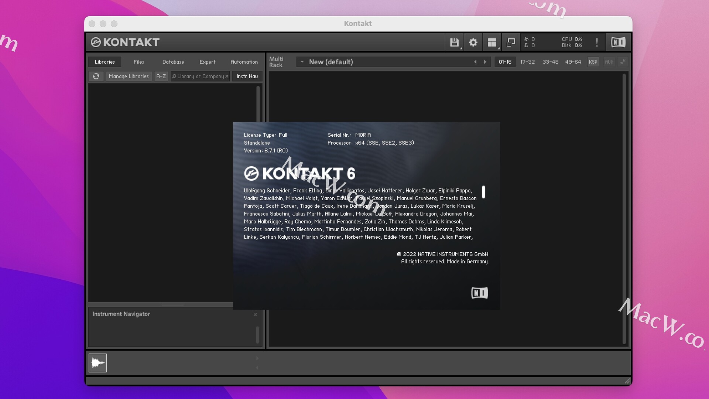Click the browser pane splitter handle

[172, 304]
